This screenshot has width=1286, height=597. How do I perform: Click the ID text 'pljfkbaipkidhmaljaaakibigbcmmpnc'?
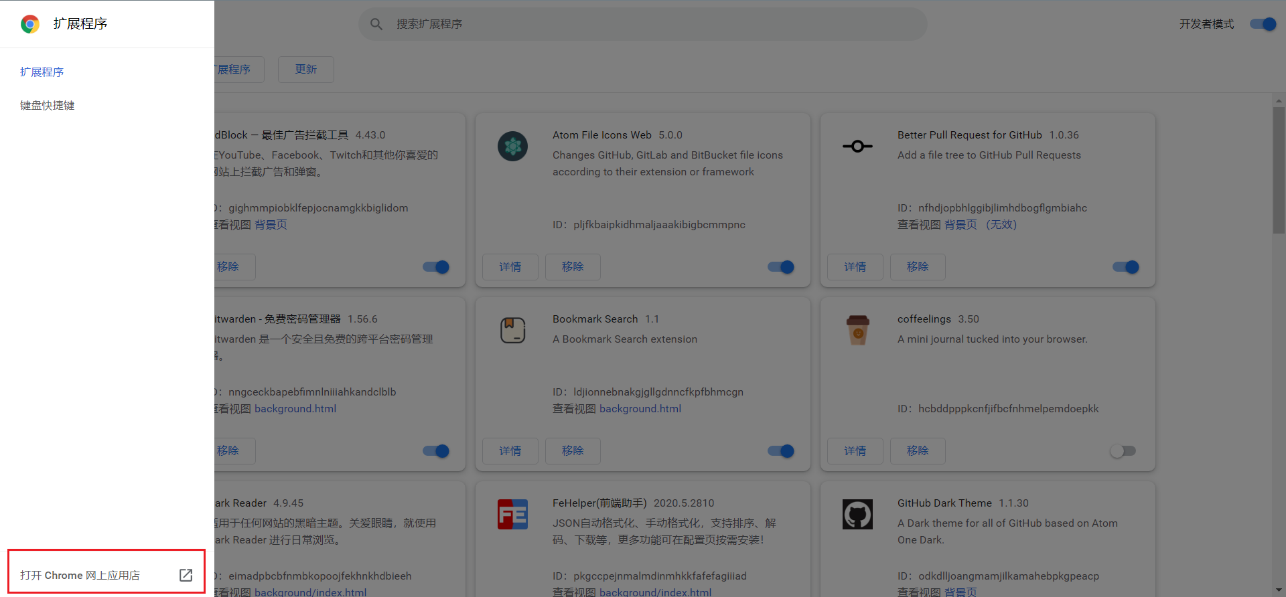[x=659, y=225]
